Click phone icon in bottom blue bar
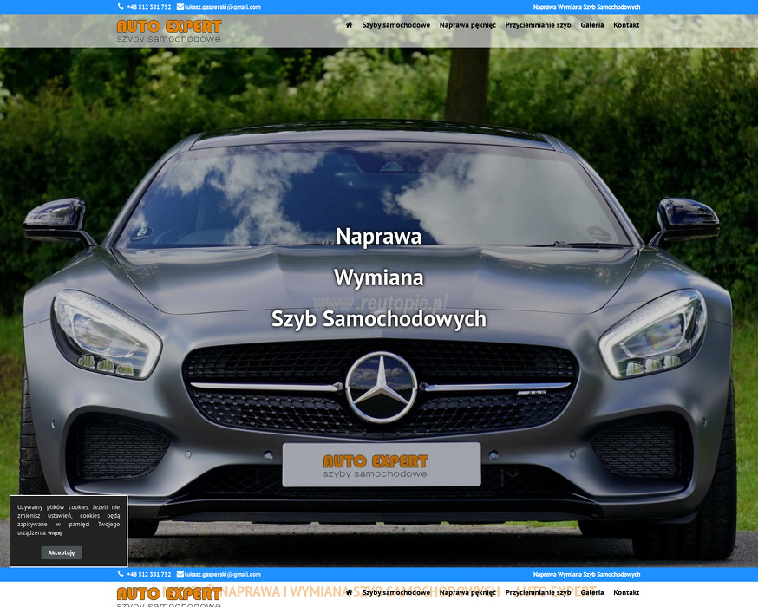This screenshot has width=758, height=607. 121,574
